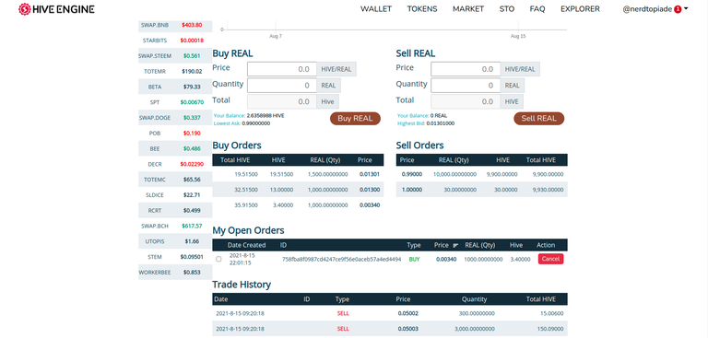This screenshot has width=708, height=338.
Task: Focus the Buy REAL Price field
Action: 282,69
